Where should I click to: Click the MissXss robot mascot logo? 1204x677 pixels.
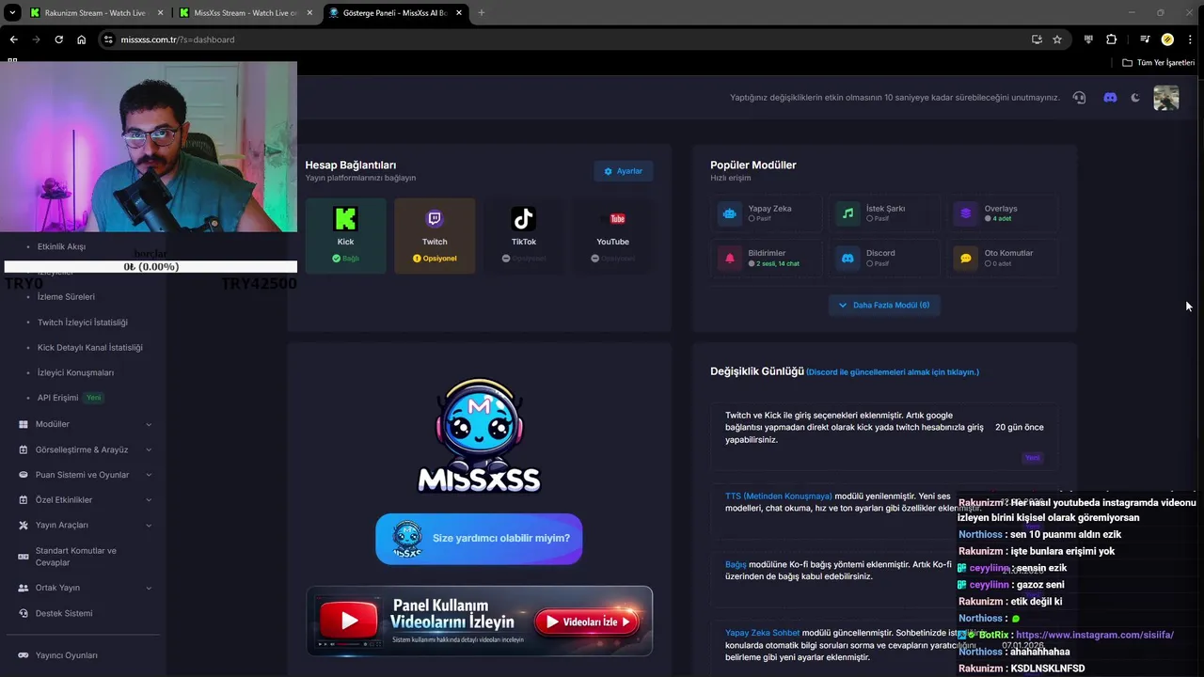[x=479, y=435]
